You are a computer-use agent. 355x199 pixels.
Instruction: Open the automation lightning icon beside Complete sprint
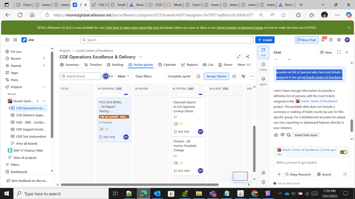pyautogui.click(x=199, y=76)
